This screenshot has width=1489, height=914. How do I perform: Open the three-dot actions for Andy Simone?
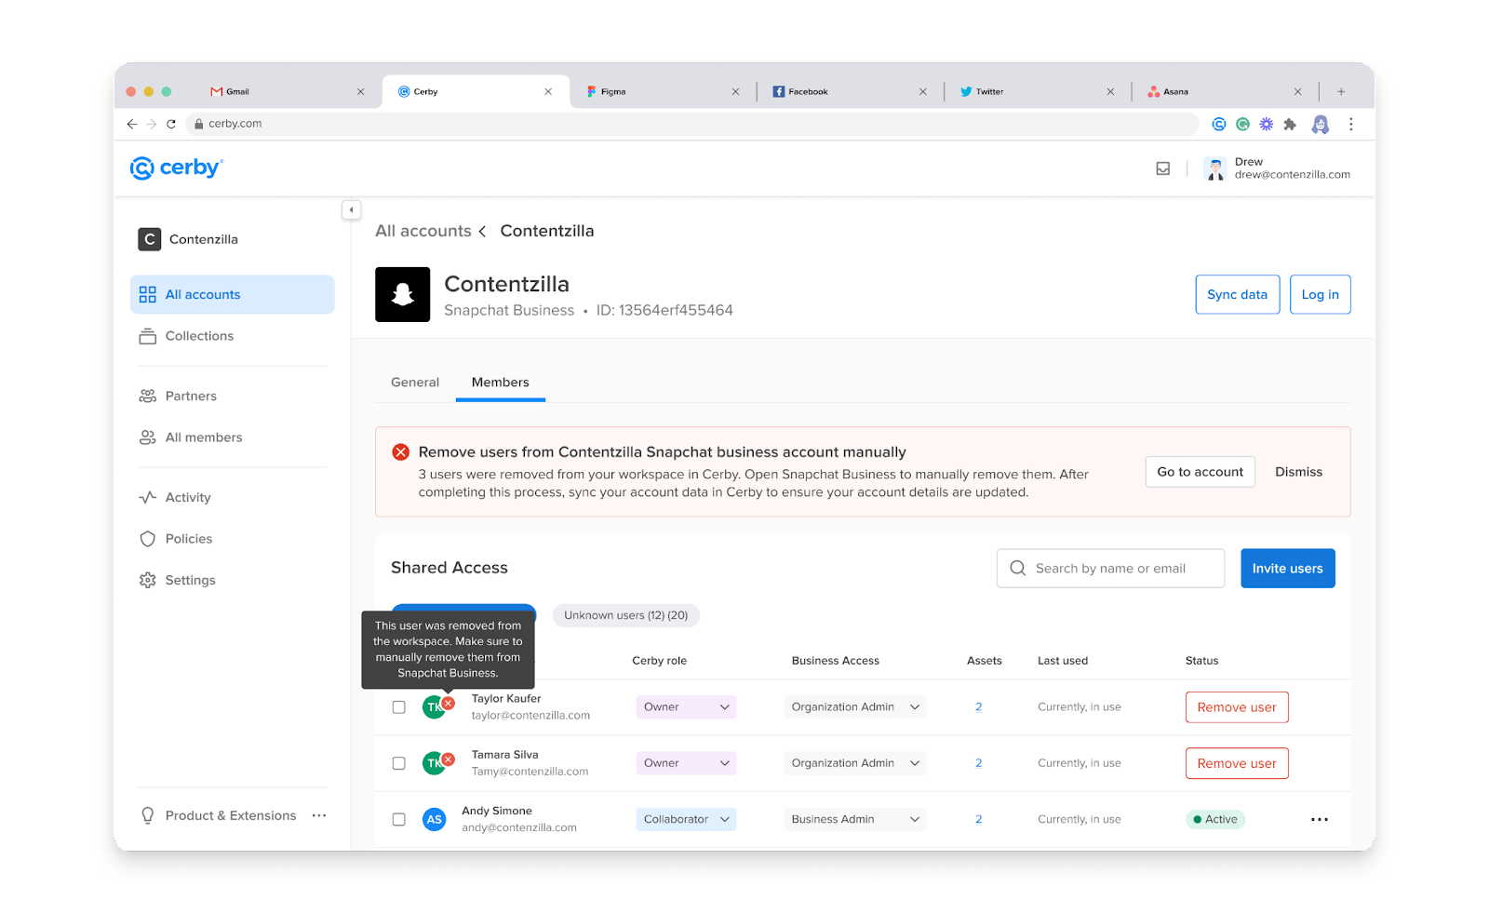(1320, 819)
